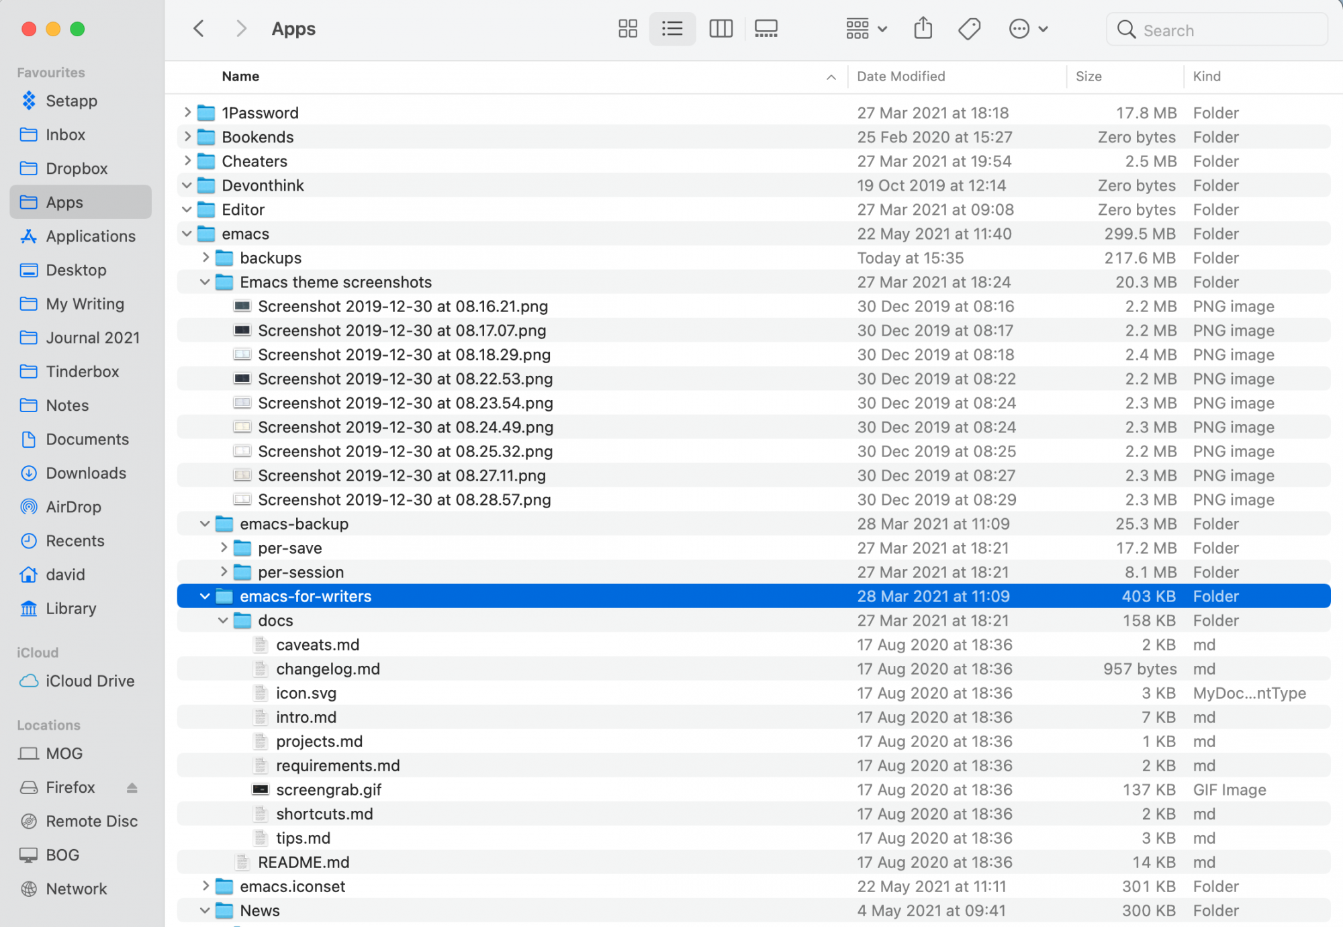Open Notes in the sidebar
Viewport: 1343px width, 927px height.
point(81,405)
